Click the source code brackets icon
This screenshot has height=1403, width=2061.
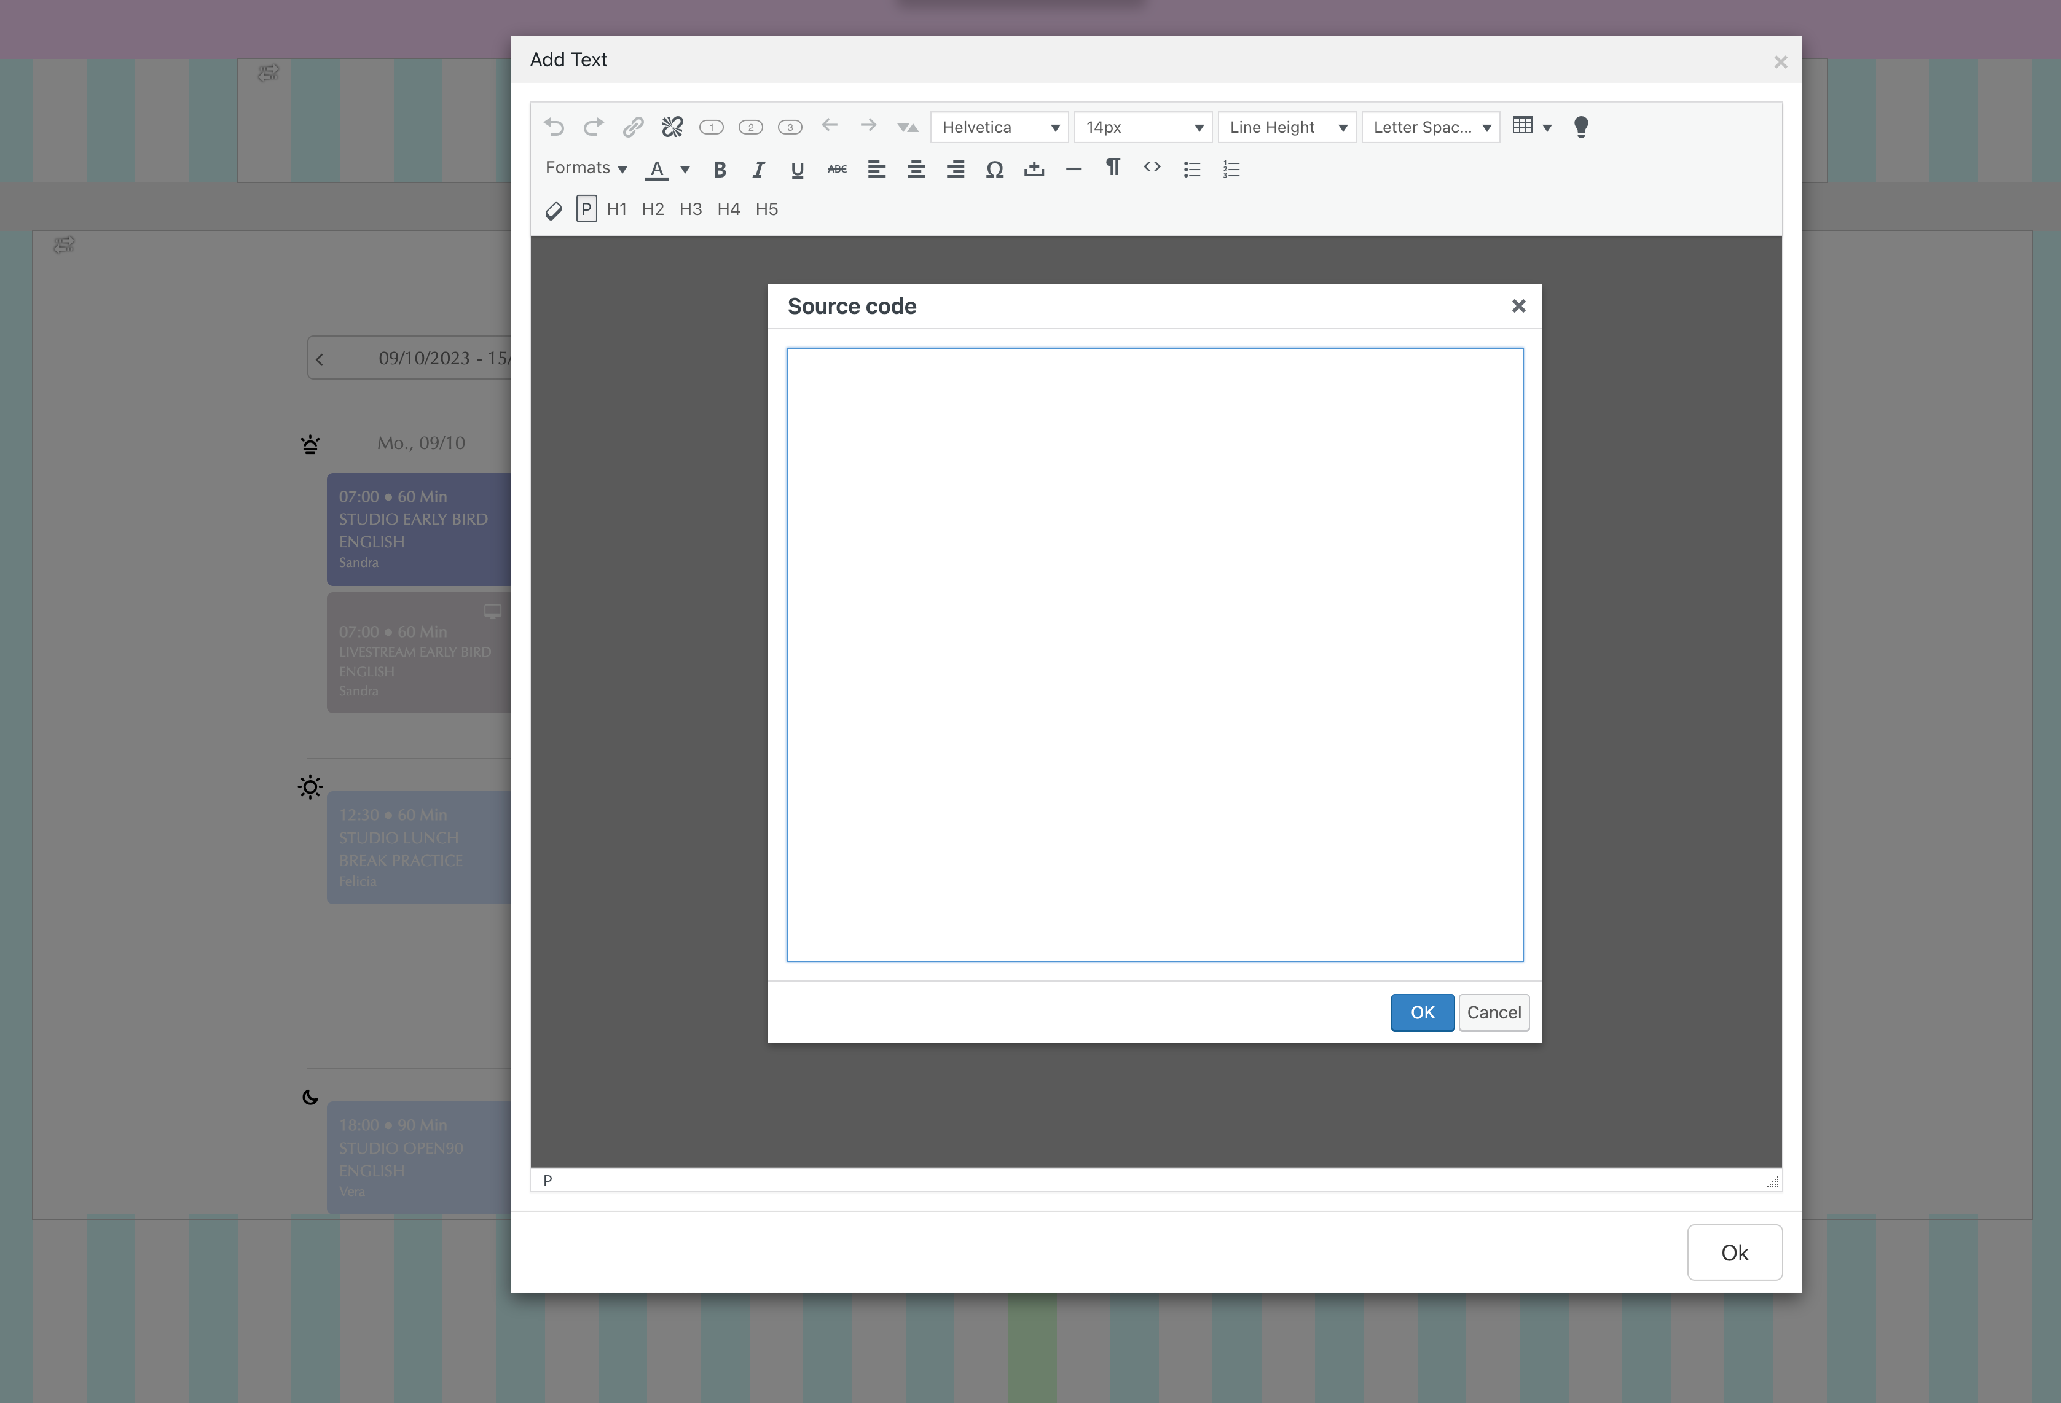(1152, 168)
